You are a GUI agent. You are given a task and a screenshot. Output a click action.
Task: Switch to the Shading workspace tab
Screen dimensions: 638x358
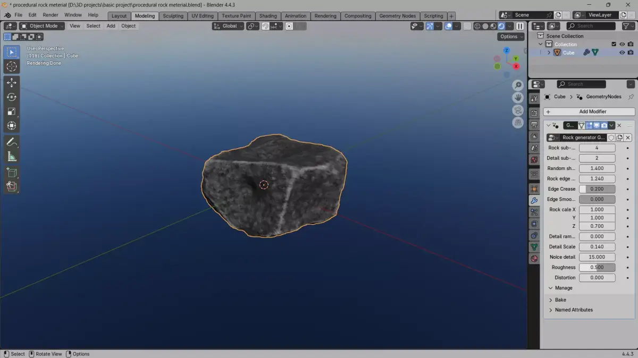[268, 16]
